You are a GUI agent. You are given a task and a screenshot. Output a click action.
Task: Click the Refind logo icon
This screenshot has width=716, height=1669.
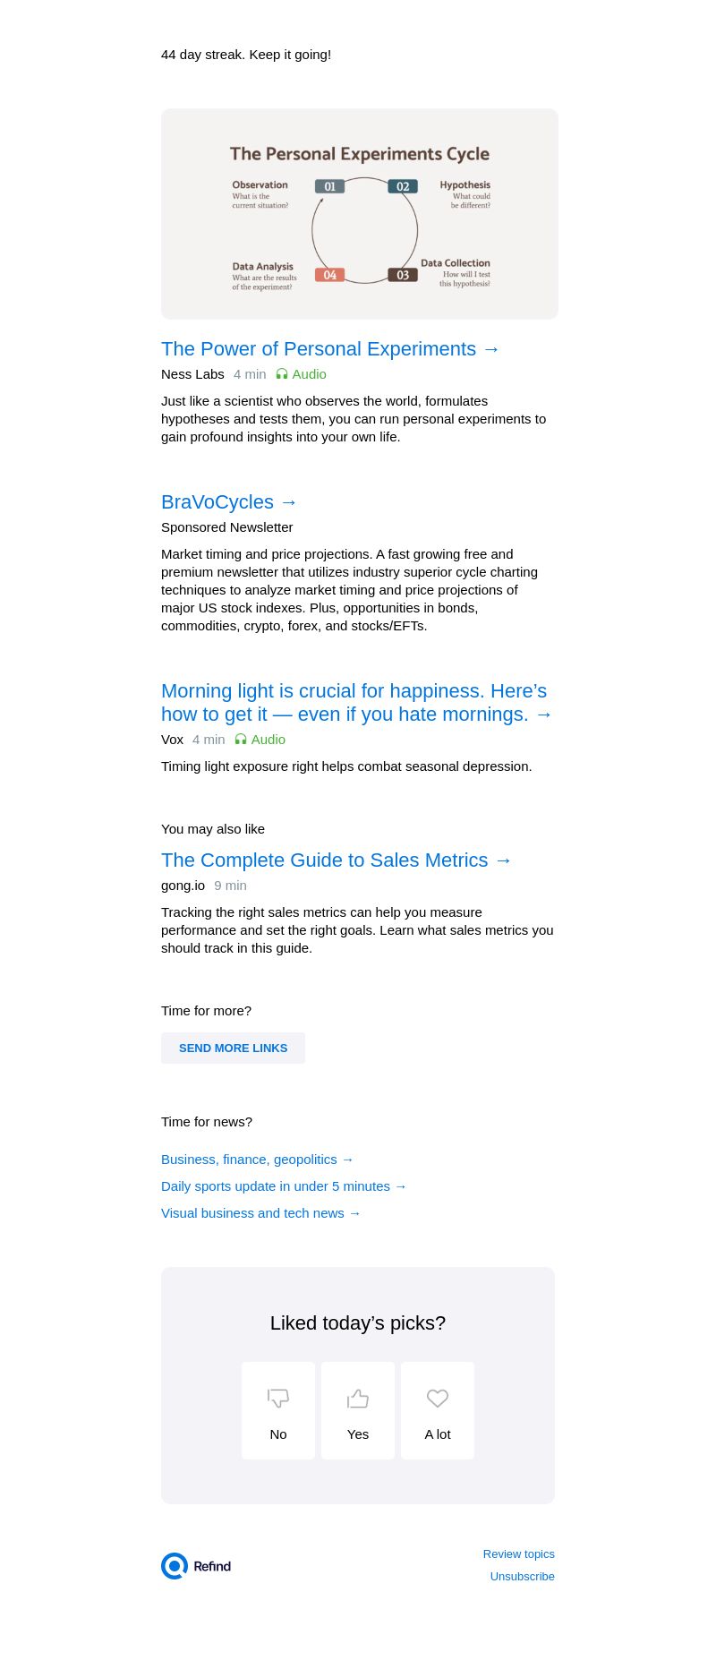click(x=175, y=1566)
